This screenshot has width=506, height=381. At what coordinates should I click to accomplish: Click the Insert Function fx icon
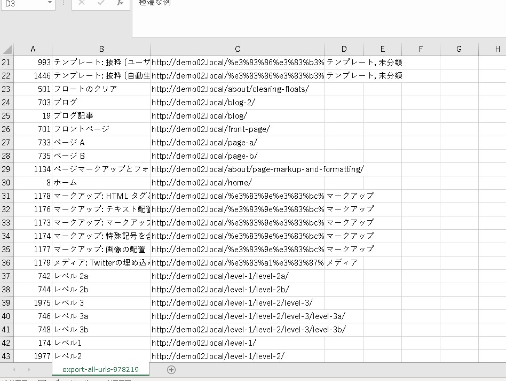[120, 3]
